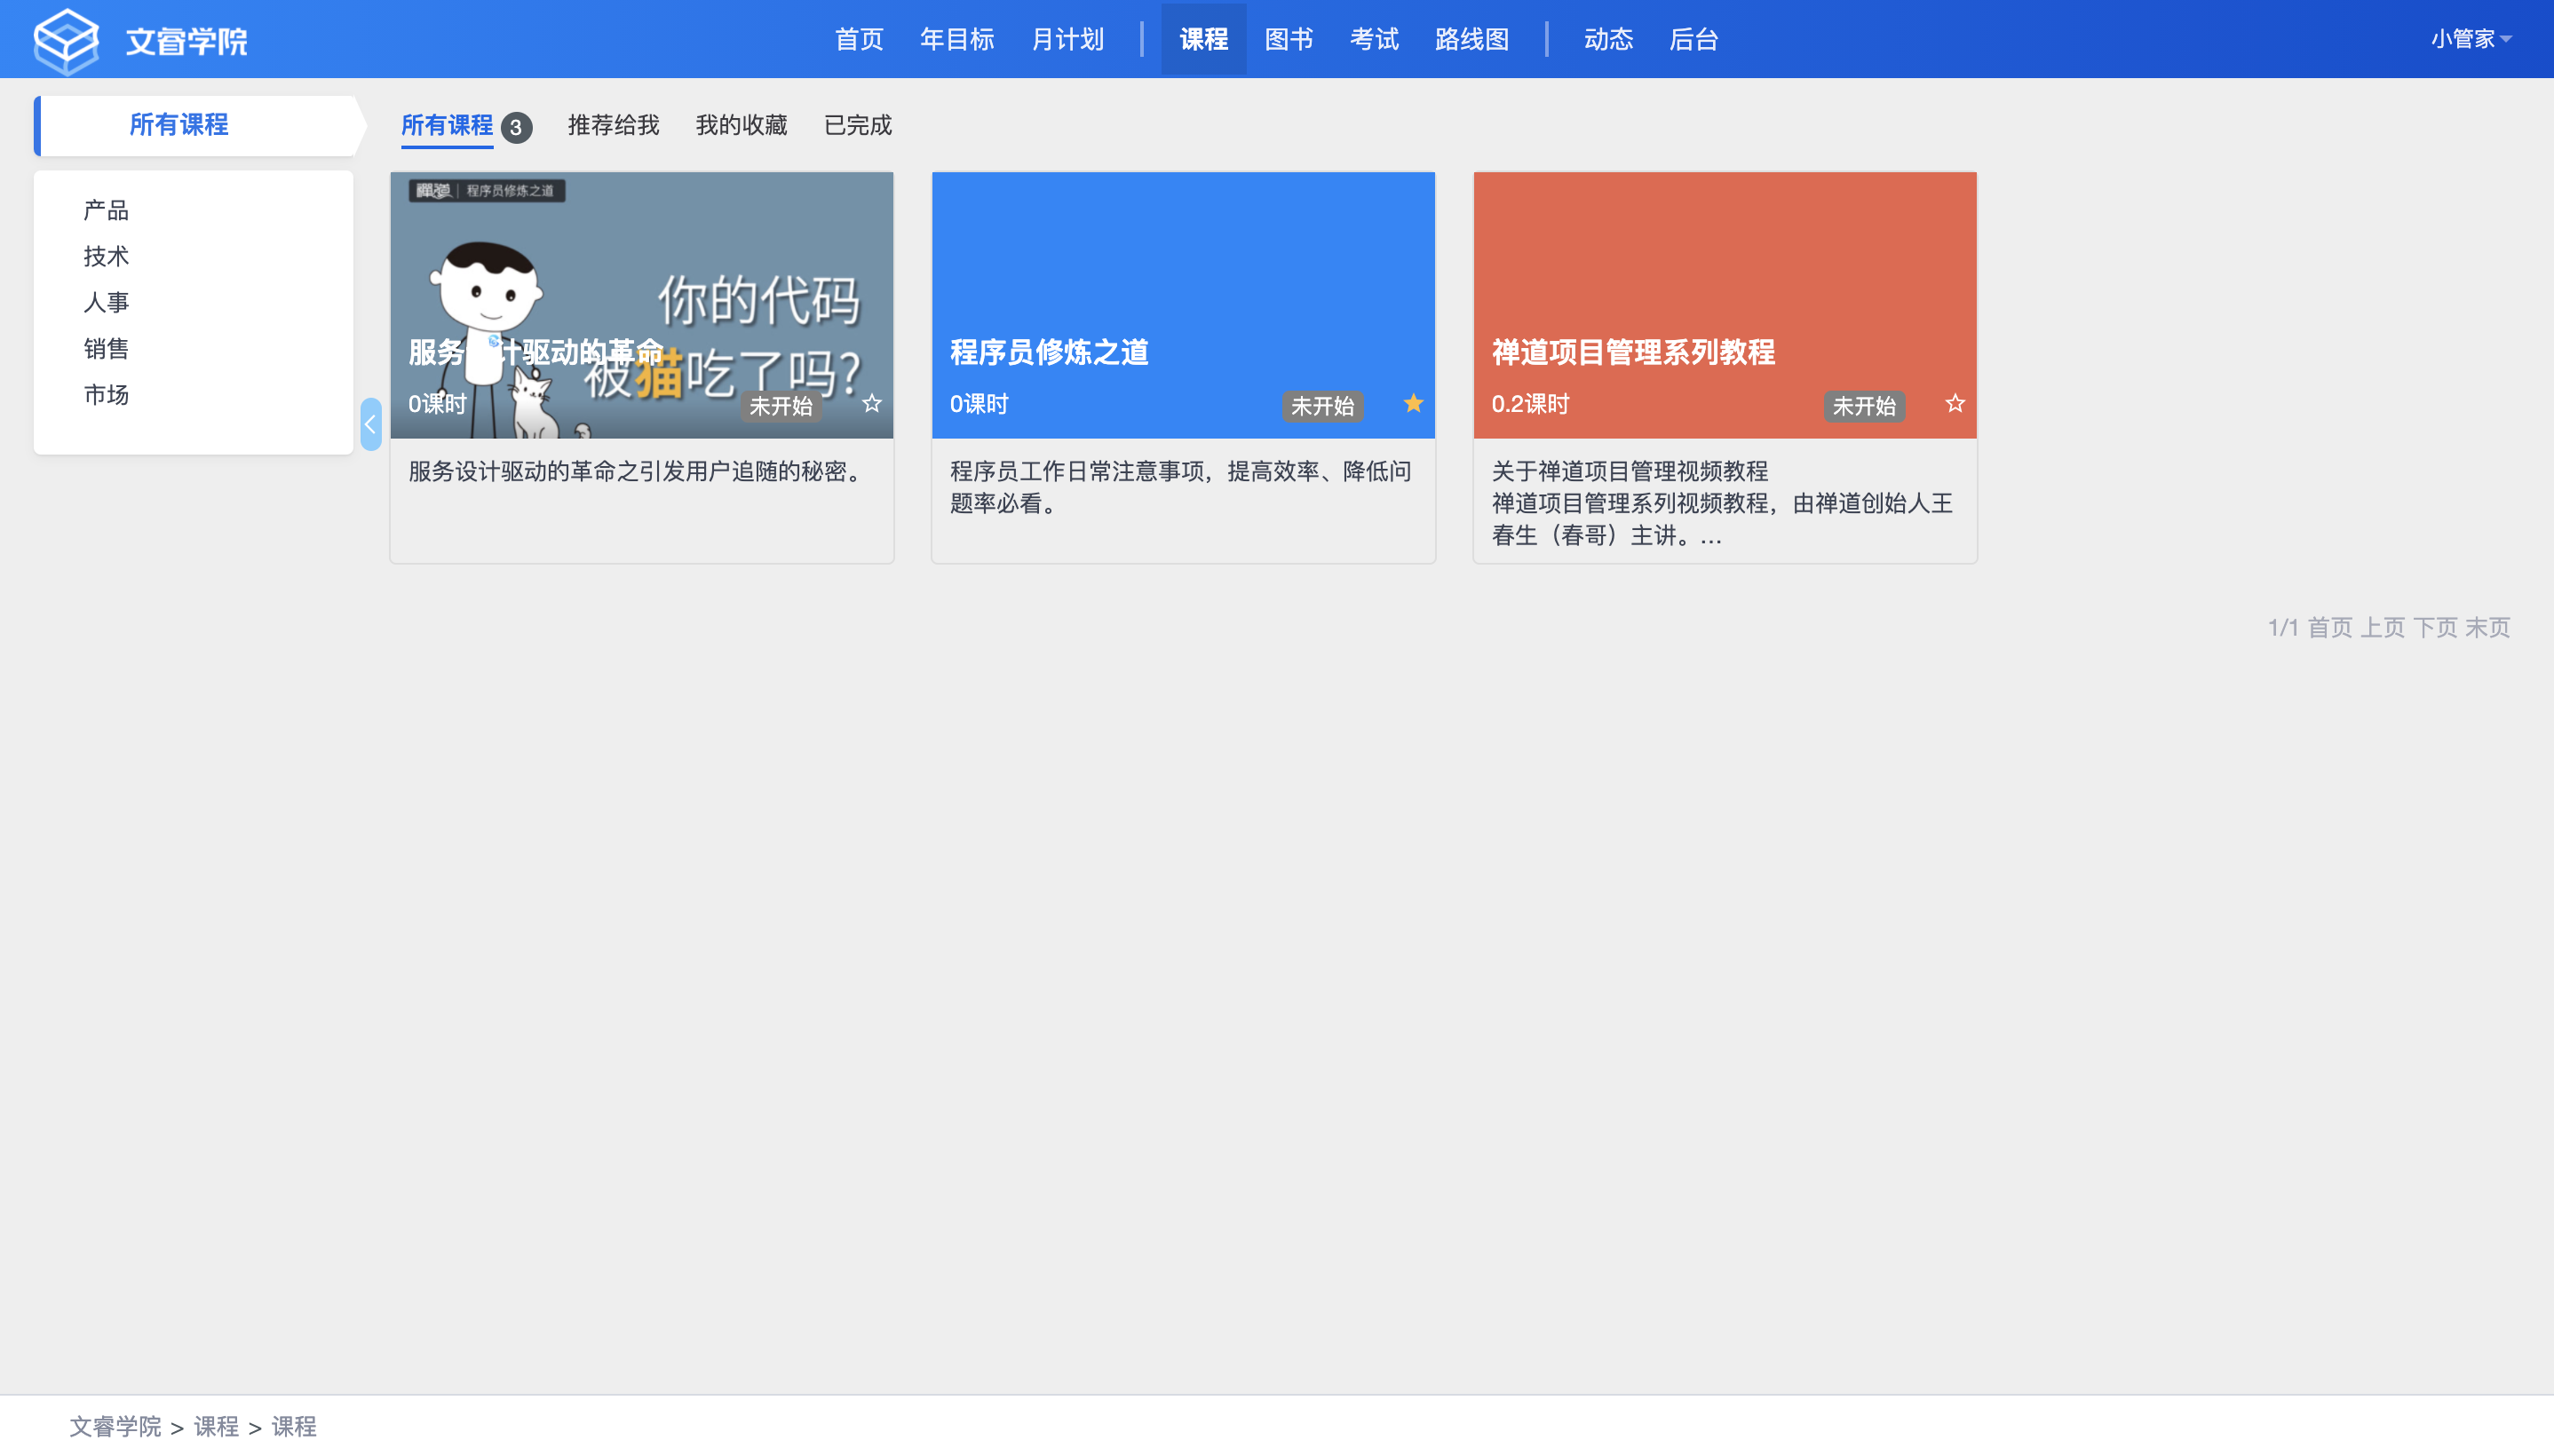Click 文睿学院 in the breadcrumb
Viewport: 2554px width, 1456px height.
pyautogui.click(x=115, y=1427)
